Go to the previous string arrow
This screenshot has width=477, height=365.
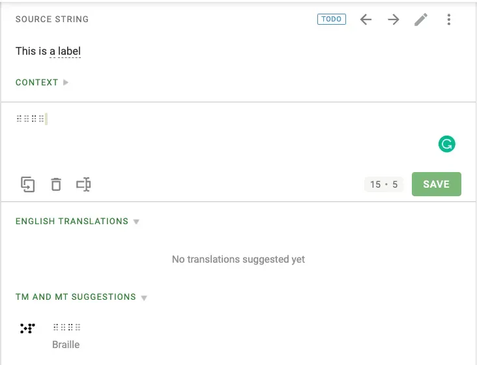(366, 20)
